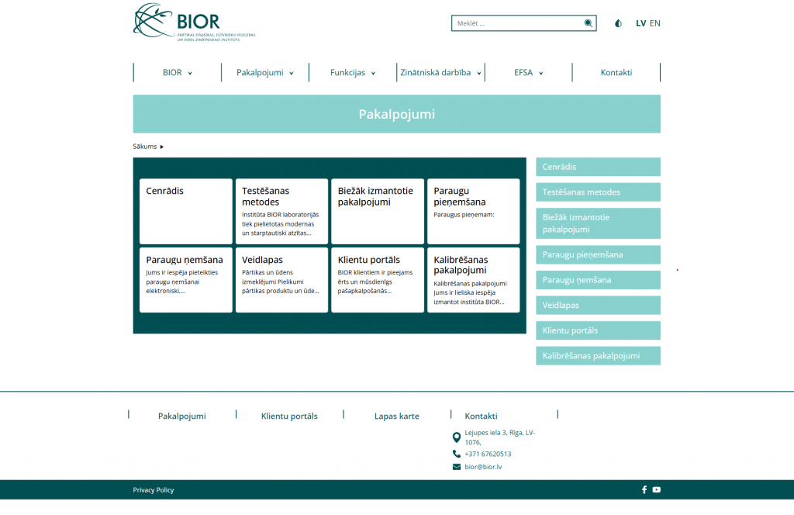This screenshot has height=515, width=794.
Task: Click the envelope email icon in footer
Action: (x=457, y=467)
